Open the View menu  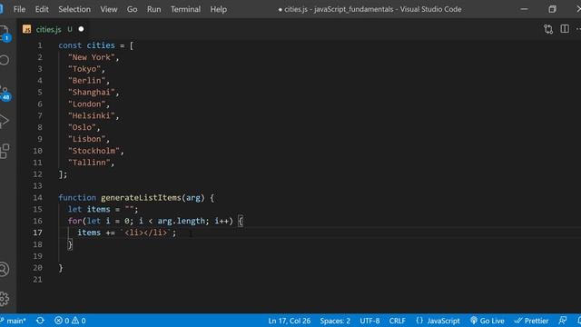pyautogui.click(x=109, y=9)
